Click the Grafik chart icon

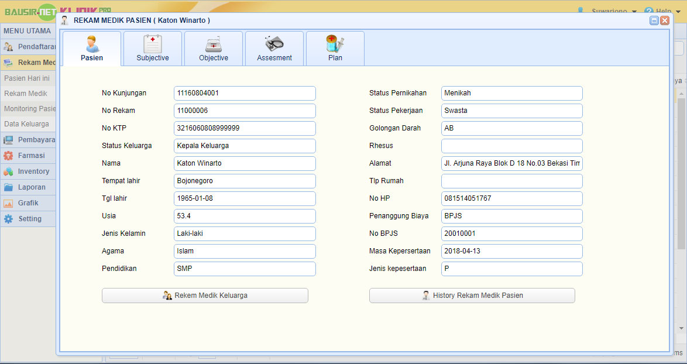[8, 203]
